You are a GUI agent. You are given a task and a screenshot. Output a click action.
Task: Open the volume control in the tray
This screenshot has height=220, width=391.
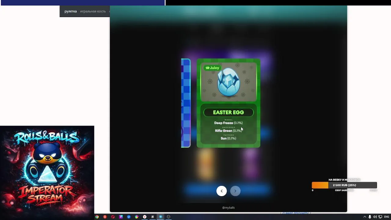point(375,217)
